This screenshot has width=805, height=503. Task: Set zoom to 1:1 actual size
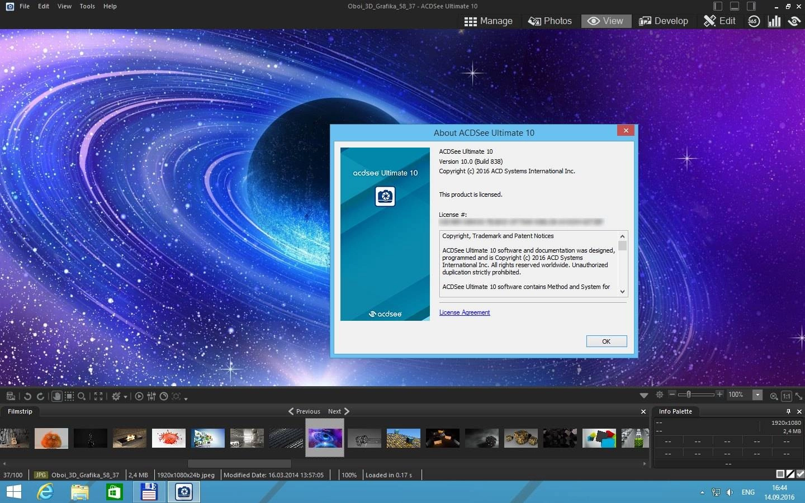coord(787,396)
